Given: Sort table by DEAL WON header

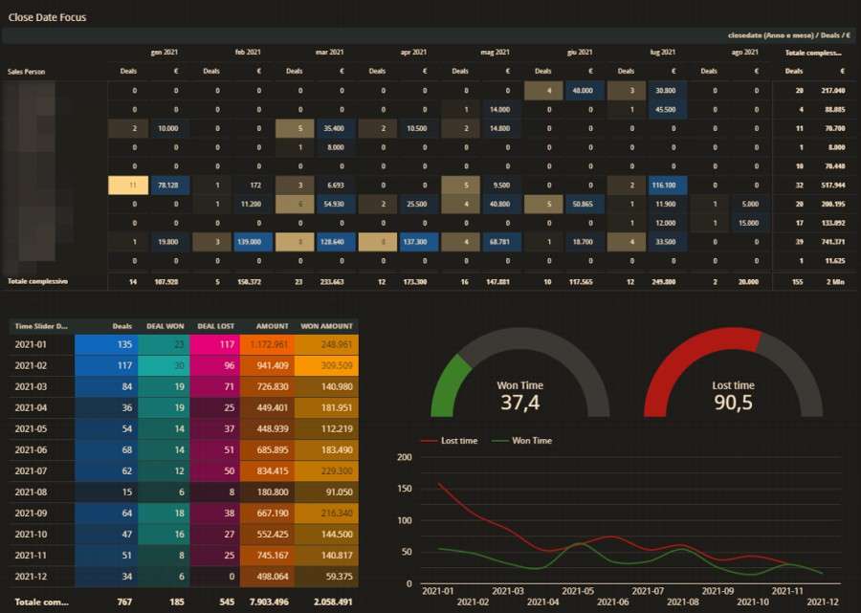Looking at the screenshot, I should [166, 326].
